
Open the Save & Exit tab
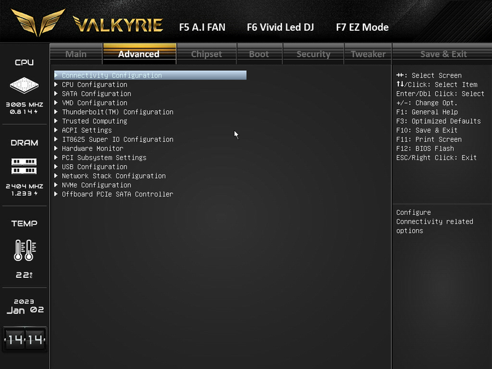click(x=443, y=54)
